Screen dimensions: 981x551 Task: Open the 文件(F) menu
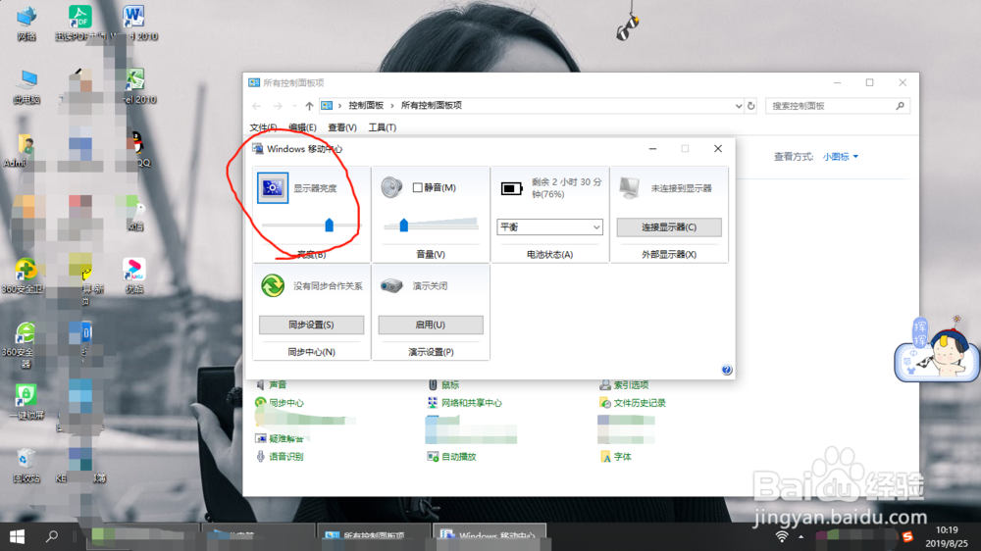(263, 127)
